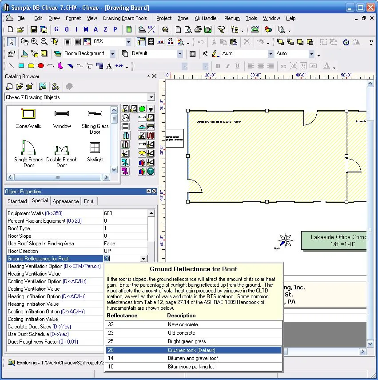Open Air handler data with the A icon
This screenshot has width=378, height=380.
[x=95, y=29]
